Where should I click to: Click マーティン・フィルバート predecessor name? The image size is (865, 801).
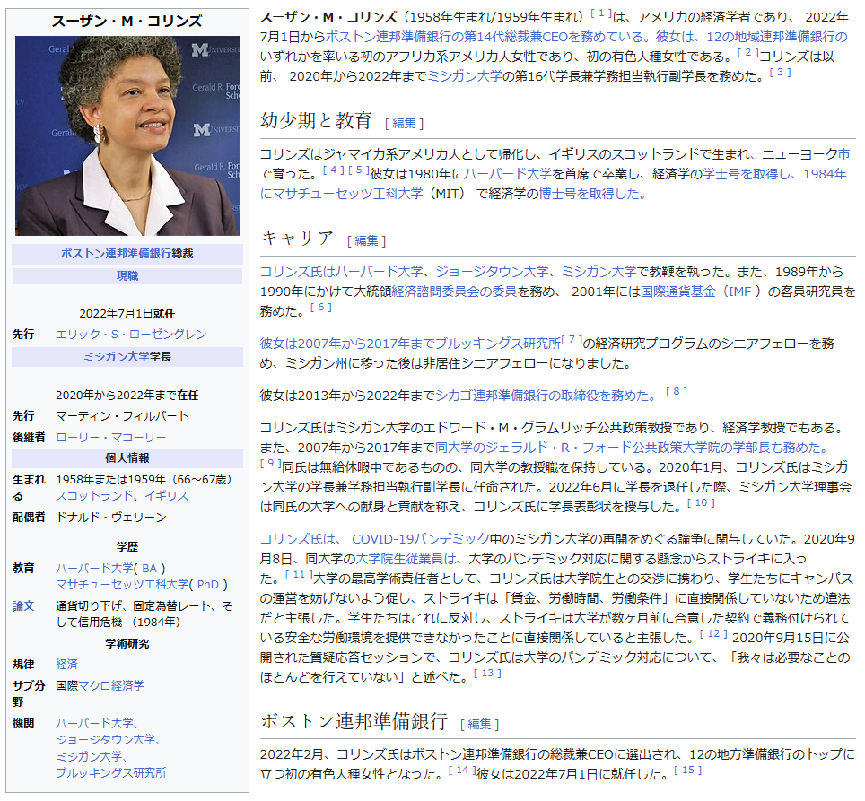pos(122,416)
